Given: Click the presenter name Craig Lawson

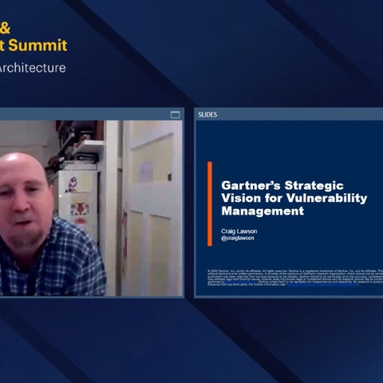Looking at the screenshot, I should tap(239, 231).
